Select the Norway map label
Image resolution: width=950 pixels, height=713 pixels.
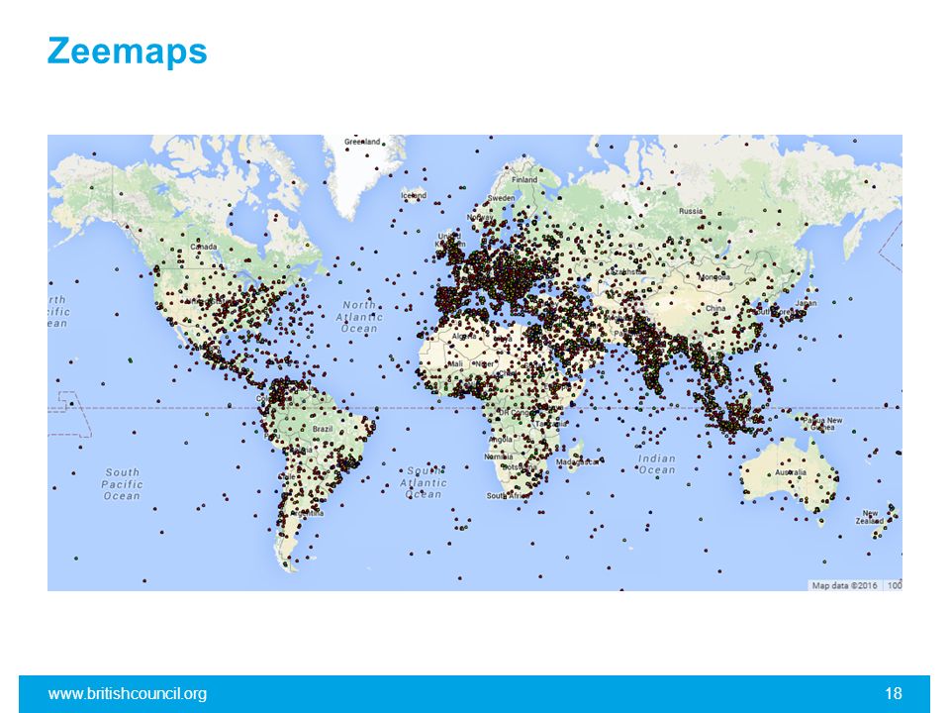[480, 217]
